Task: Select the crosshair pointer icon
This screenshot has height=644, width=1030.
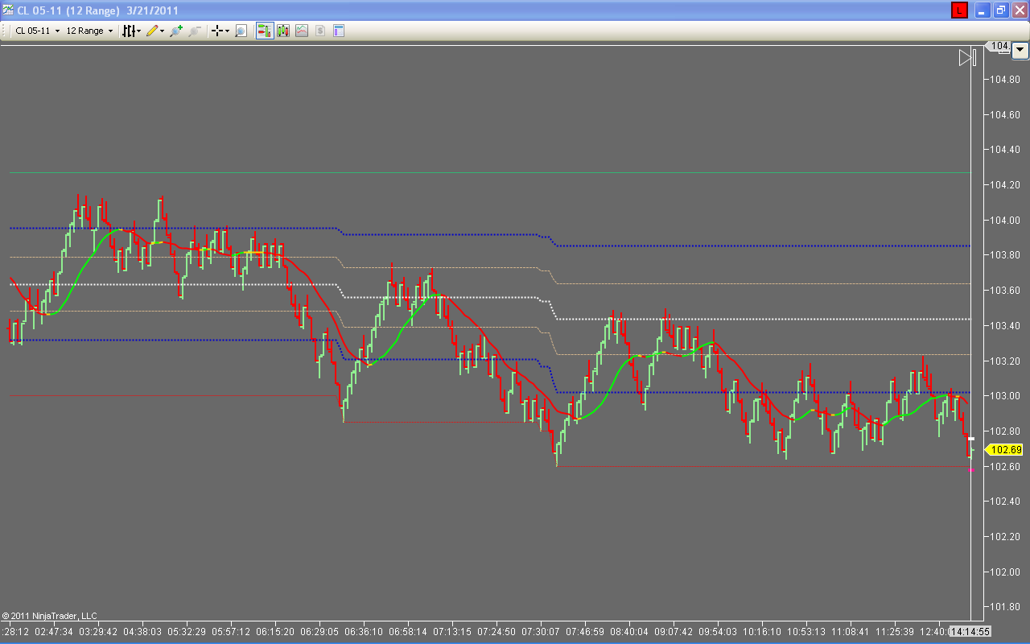Action: click(x=216, y=31)
